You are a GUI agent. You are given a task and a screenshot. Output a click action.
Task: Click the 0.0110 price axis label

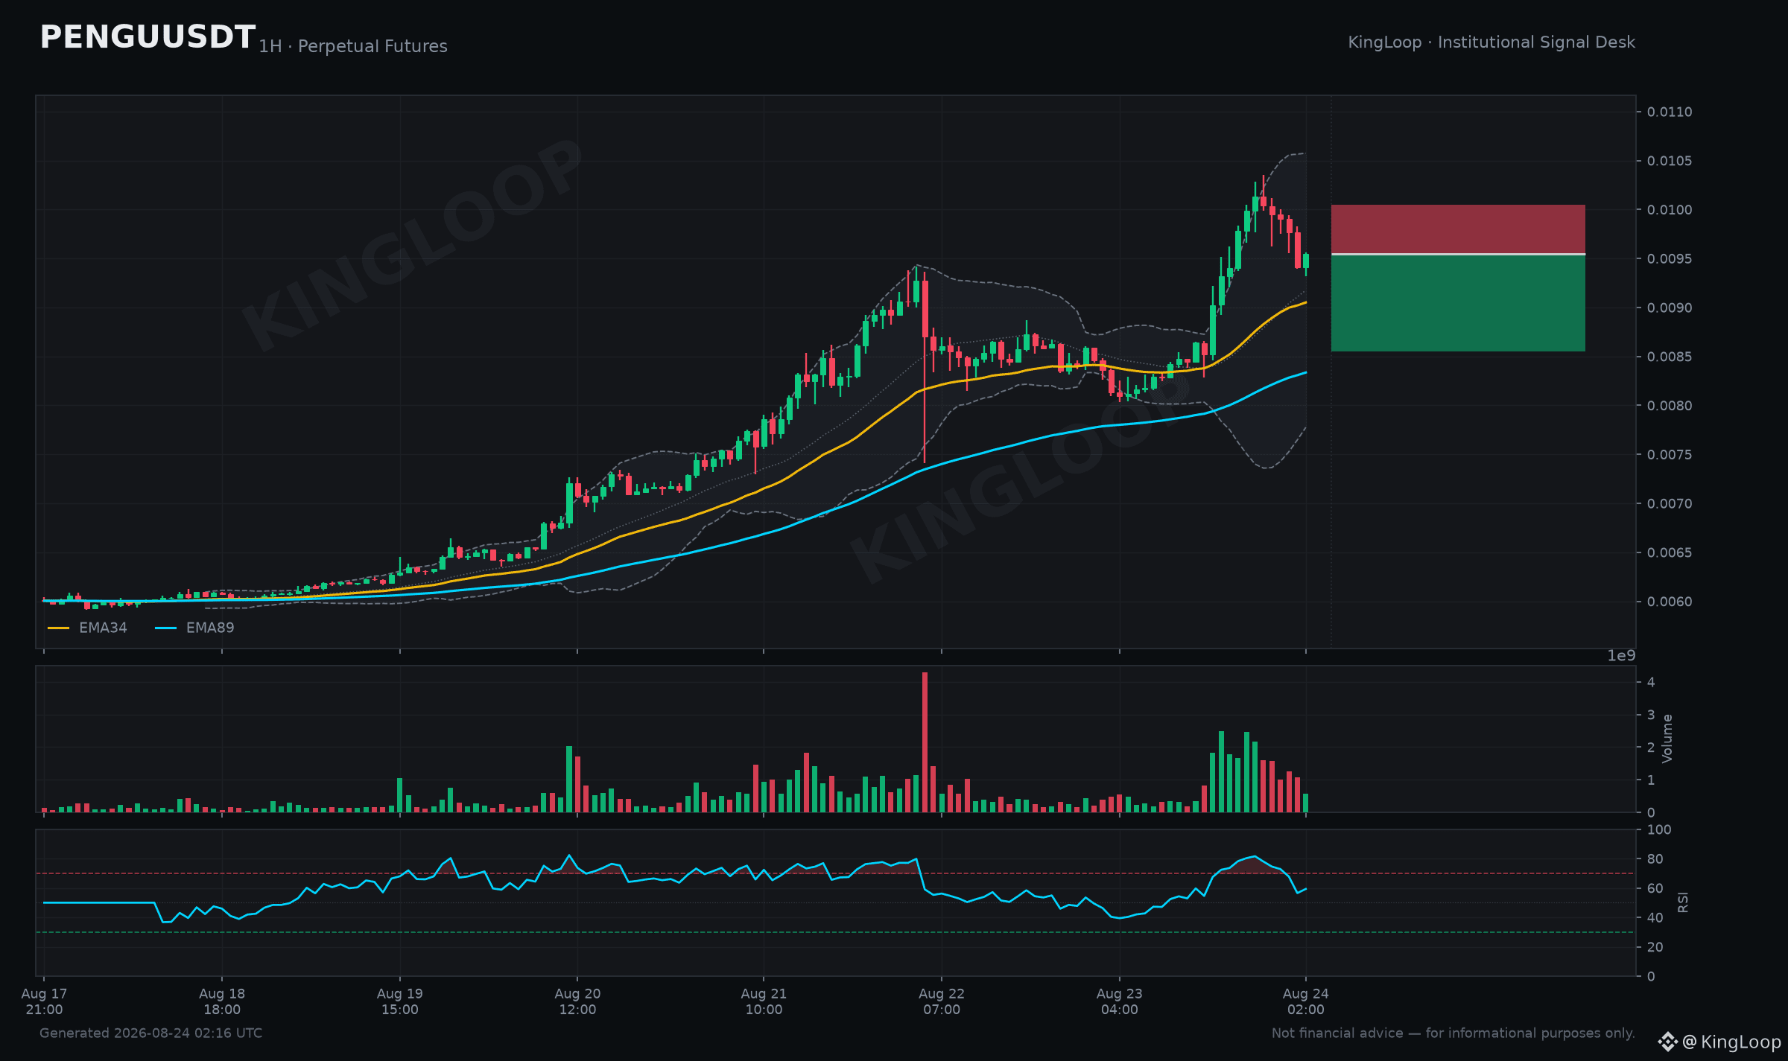point(1670,112)
